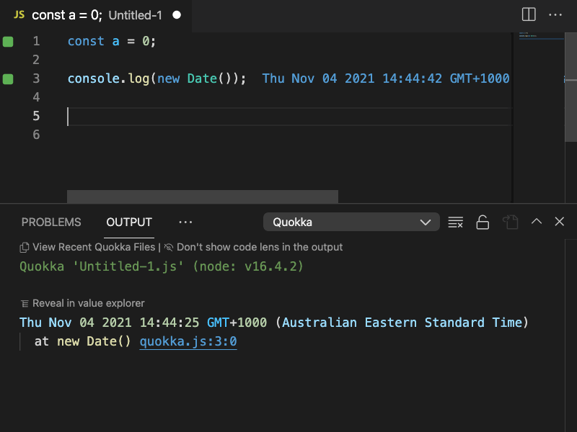
Task: Click the green Quokka indicator on line 3
Action: 8,79
